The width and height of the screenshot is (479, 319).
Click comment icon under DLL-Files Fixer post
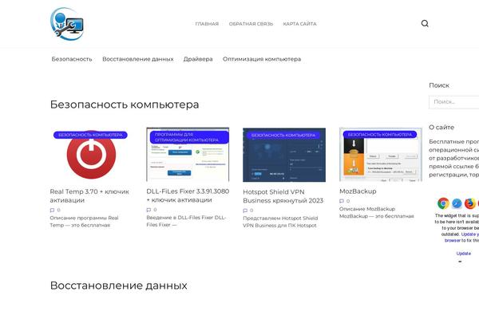pyautogui.click(x=148, y=210)
